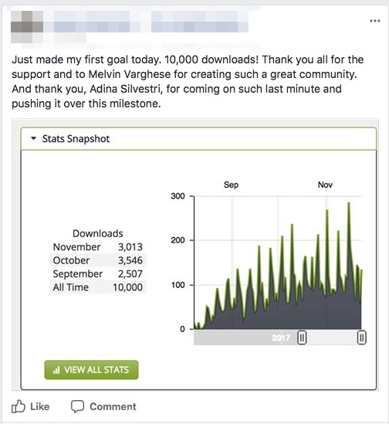Click the Sep label on the chart

(x=231, y=185)
